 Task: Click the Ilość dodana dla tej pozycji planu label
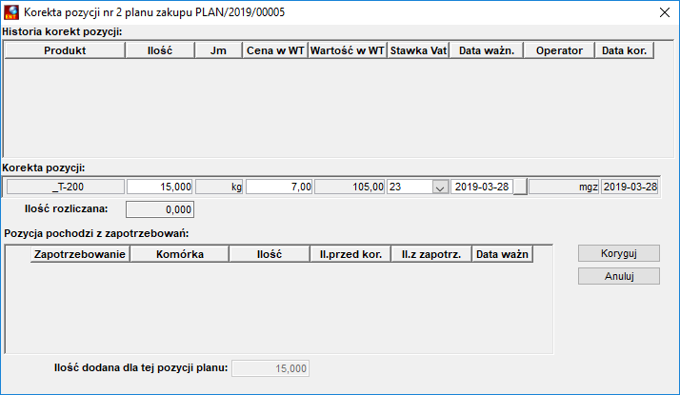pyautogui.click(x=141, y=367)
